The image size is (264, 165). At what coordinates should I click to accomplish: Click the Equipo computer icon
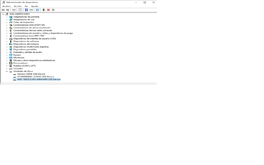pos(11,55)
